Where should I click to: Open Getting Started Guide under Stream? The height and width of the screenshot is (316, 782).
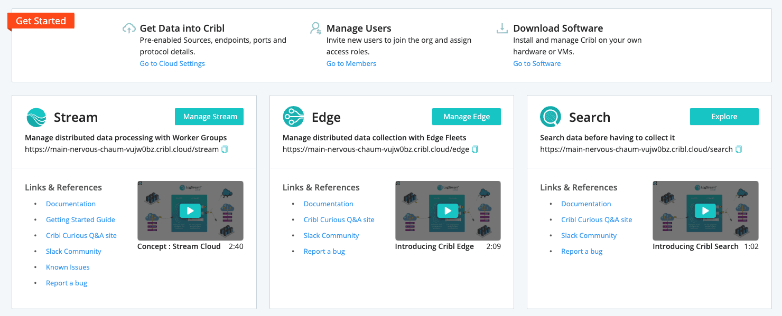point(80,220)
